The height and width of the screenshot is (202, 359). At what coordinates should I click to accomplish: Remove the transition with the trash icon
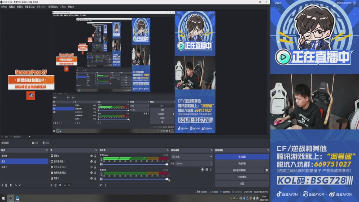pyautogui.click(x=207, y=170)
